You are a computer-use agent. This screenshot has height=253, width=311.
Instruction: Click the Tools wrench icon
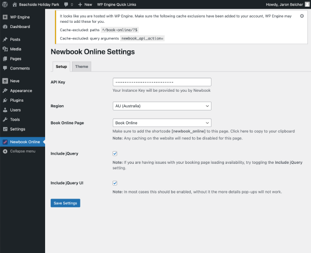pos(5,119)
